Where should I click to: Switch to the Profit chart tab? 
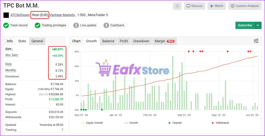[x=124, y=41]
